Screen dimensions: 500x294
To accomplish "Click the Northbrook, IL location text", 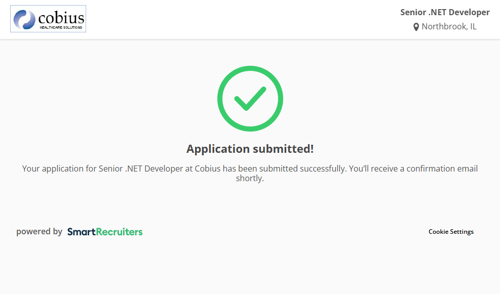I will [x=449, y=27].
